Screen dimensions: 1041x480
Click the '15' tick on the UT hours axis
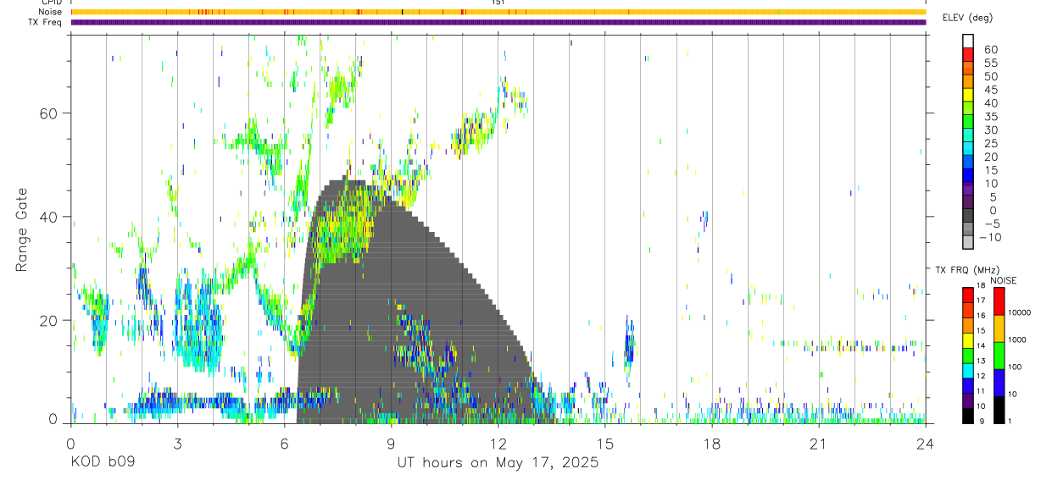click(x=604, y=444)
